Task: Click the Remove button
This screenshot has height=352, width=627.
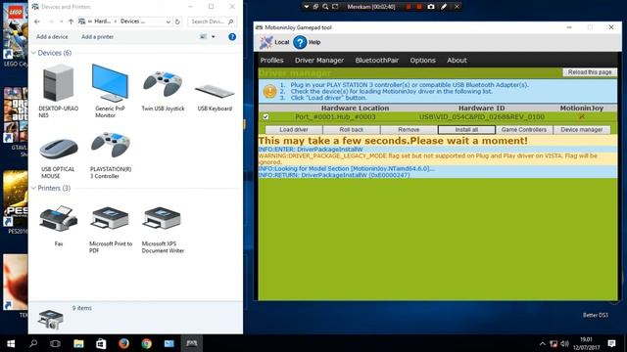Action: (409, 130)
